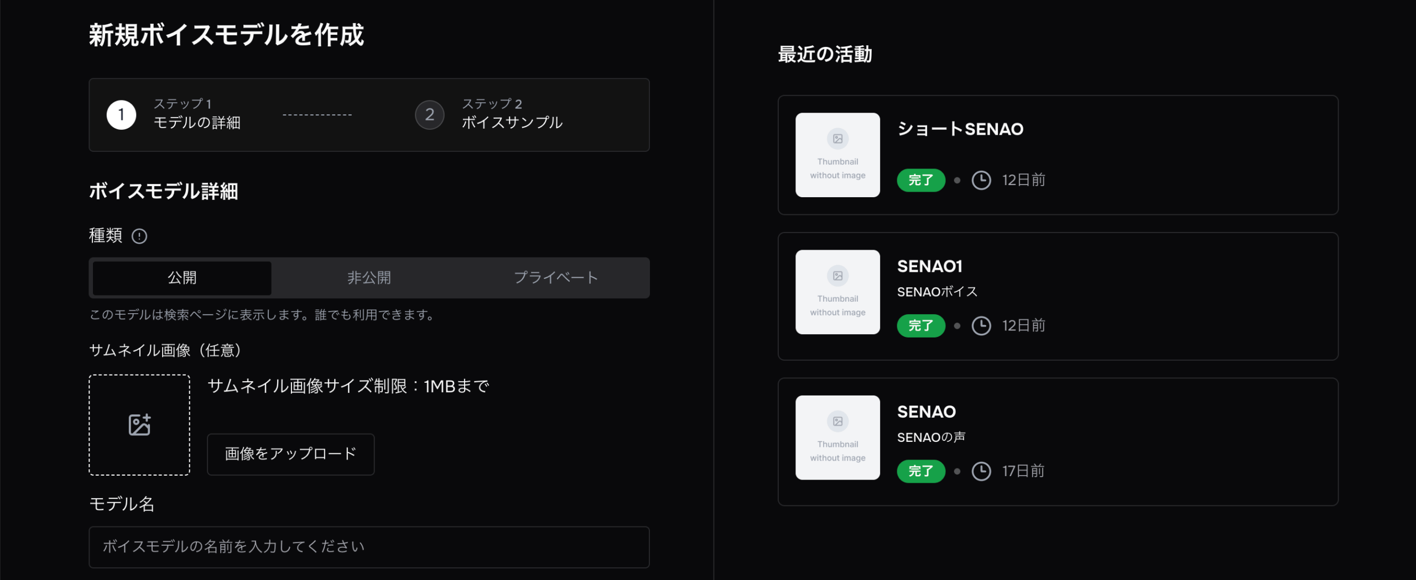Image resolution: width=1416 pixels, height=580 pixels.
Task: Click the add-image icon in thumbnail dropzone
Action: click(139, 425)
